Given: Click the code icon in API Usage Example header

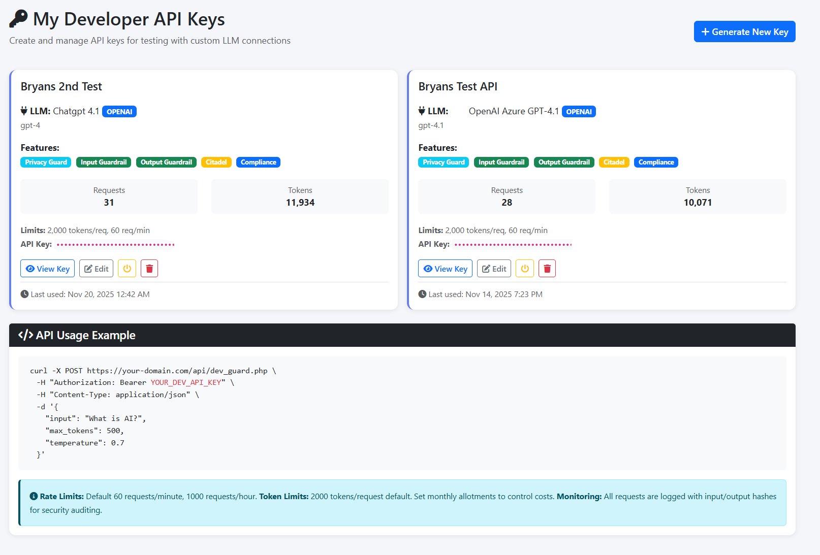Looking at the screenshot, I should [x=26, y=335].
